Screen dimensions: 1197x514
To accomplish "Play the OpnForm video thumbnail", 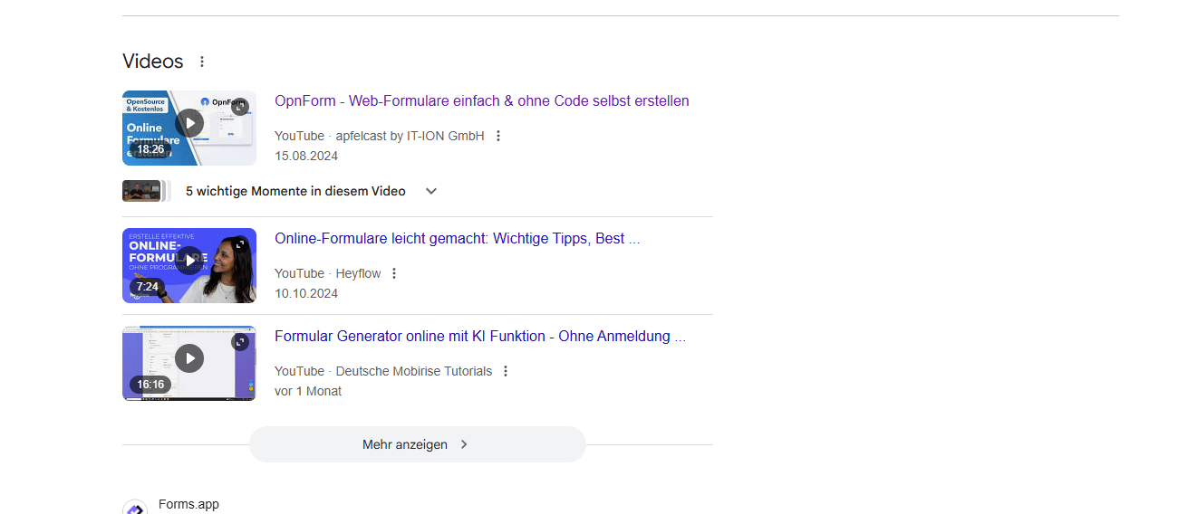I will point(188,123).
